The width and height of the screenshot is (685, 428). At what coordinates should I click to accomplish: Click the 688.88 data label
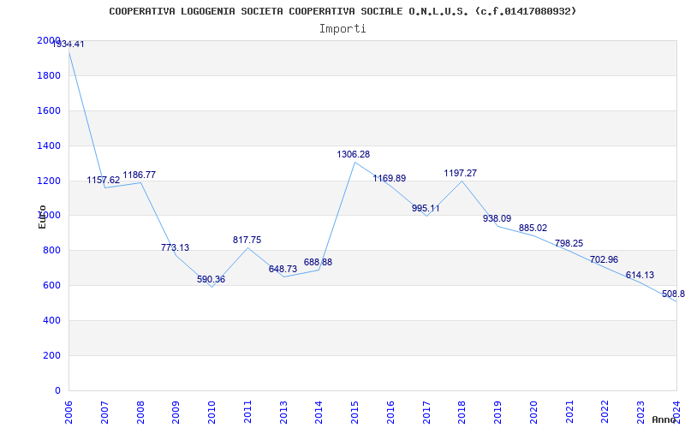[x=318, y=262]
